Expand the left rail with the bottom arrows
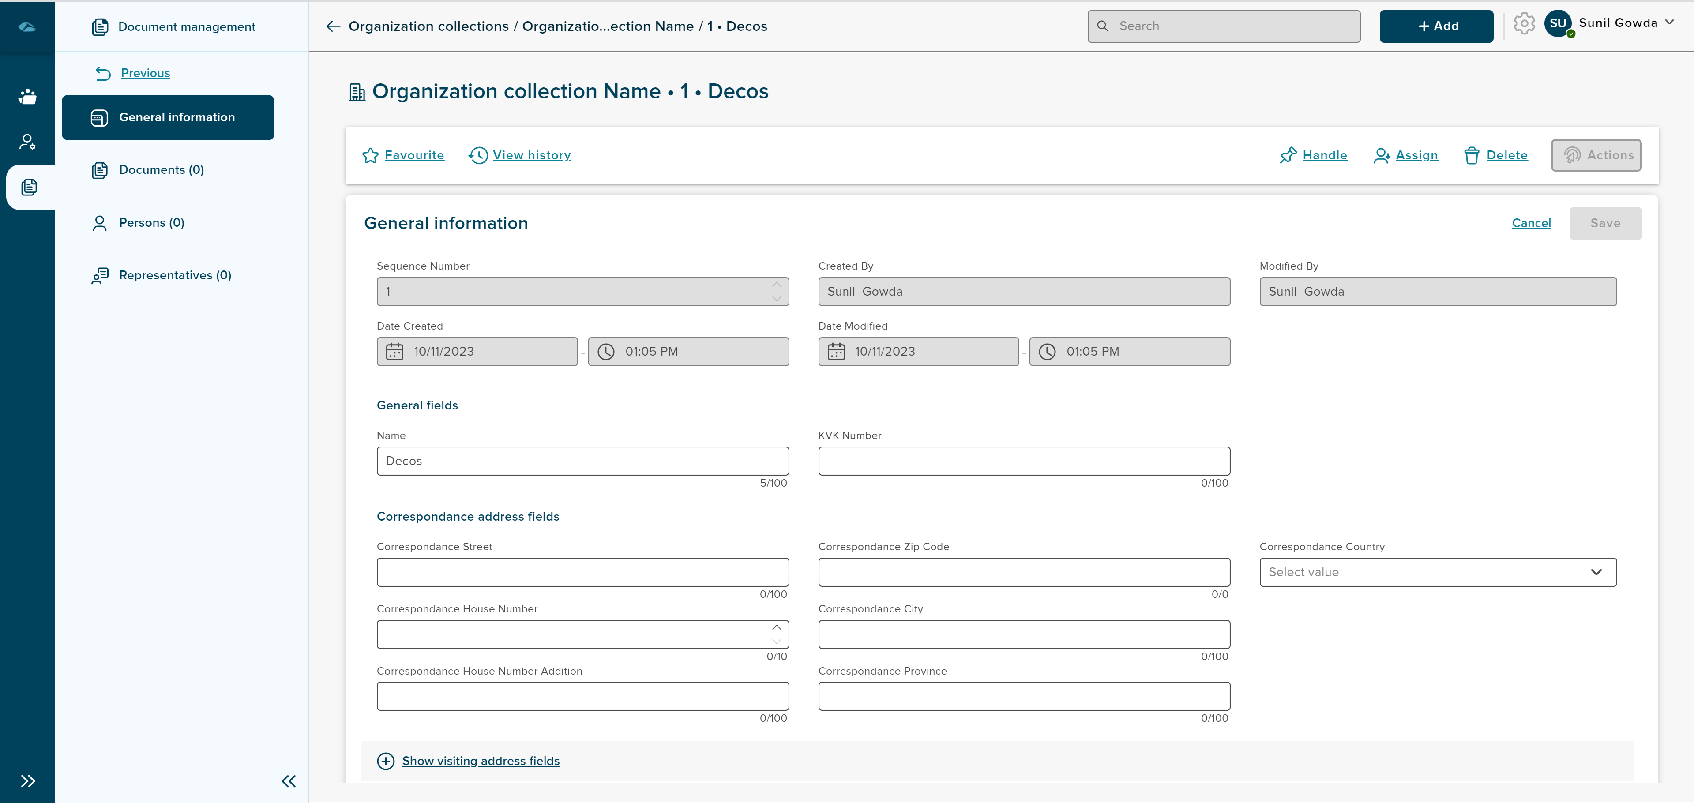 coord(28,781)
